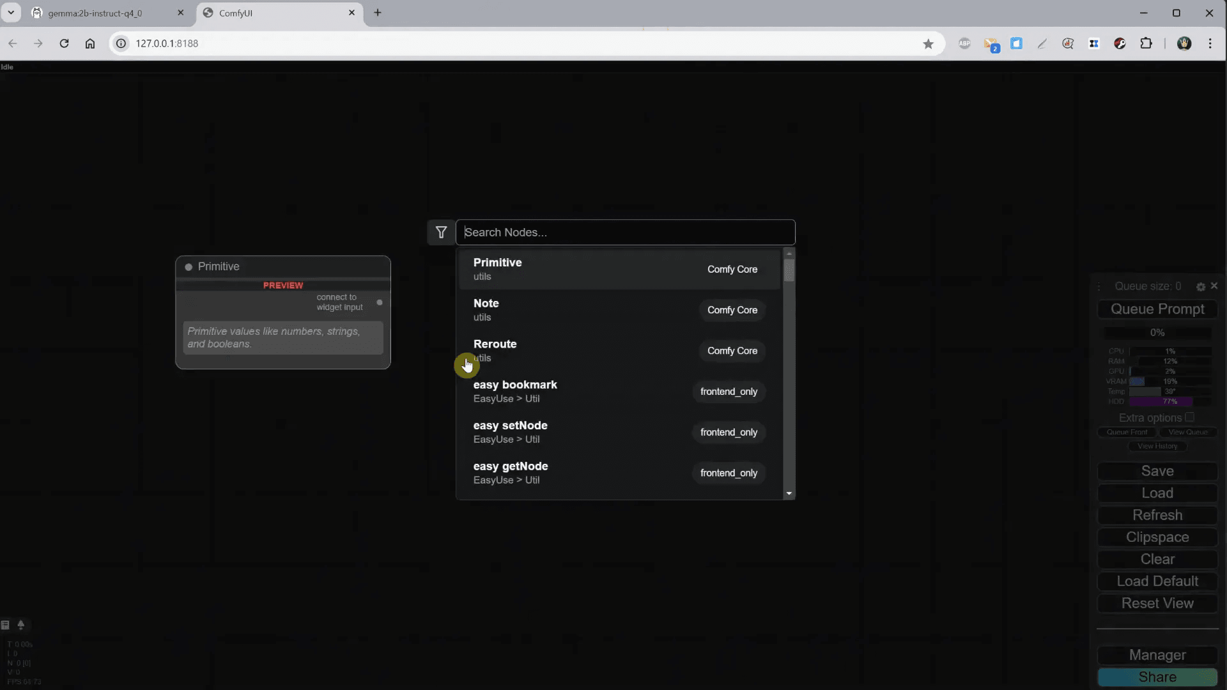Click the translate extension icon showing badge 2
Viewport: 1227px width, 690px height.
pos(991,43)
